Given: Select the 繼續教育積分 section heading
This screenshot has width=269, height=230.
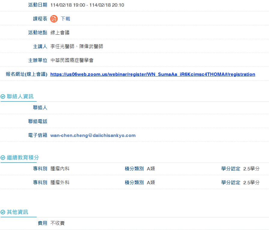Looking at the screenshot, I should point(23,158).
